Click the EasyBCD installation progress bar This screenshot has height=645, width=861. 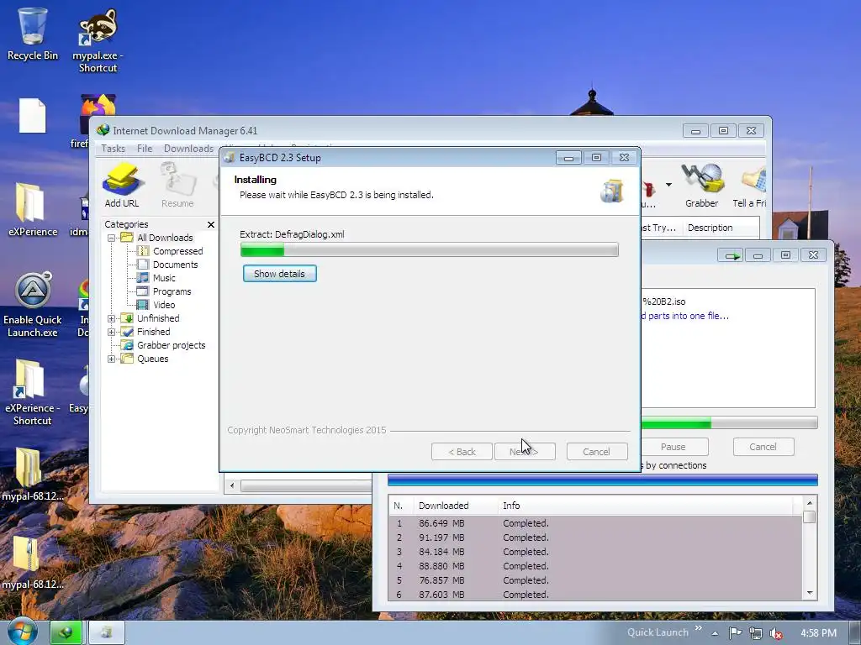coord(430,250)
